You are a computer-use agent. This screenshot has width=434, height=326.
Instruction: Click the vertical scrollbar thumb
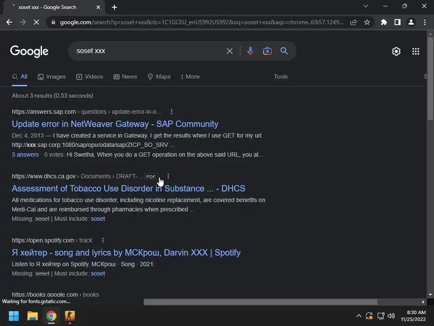[x=430, y=78]
